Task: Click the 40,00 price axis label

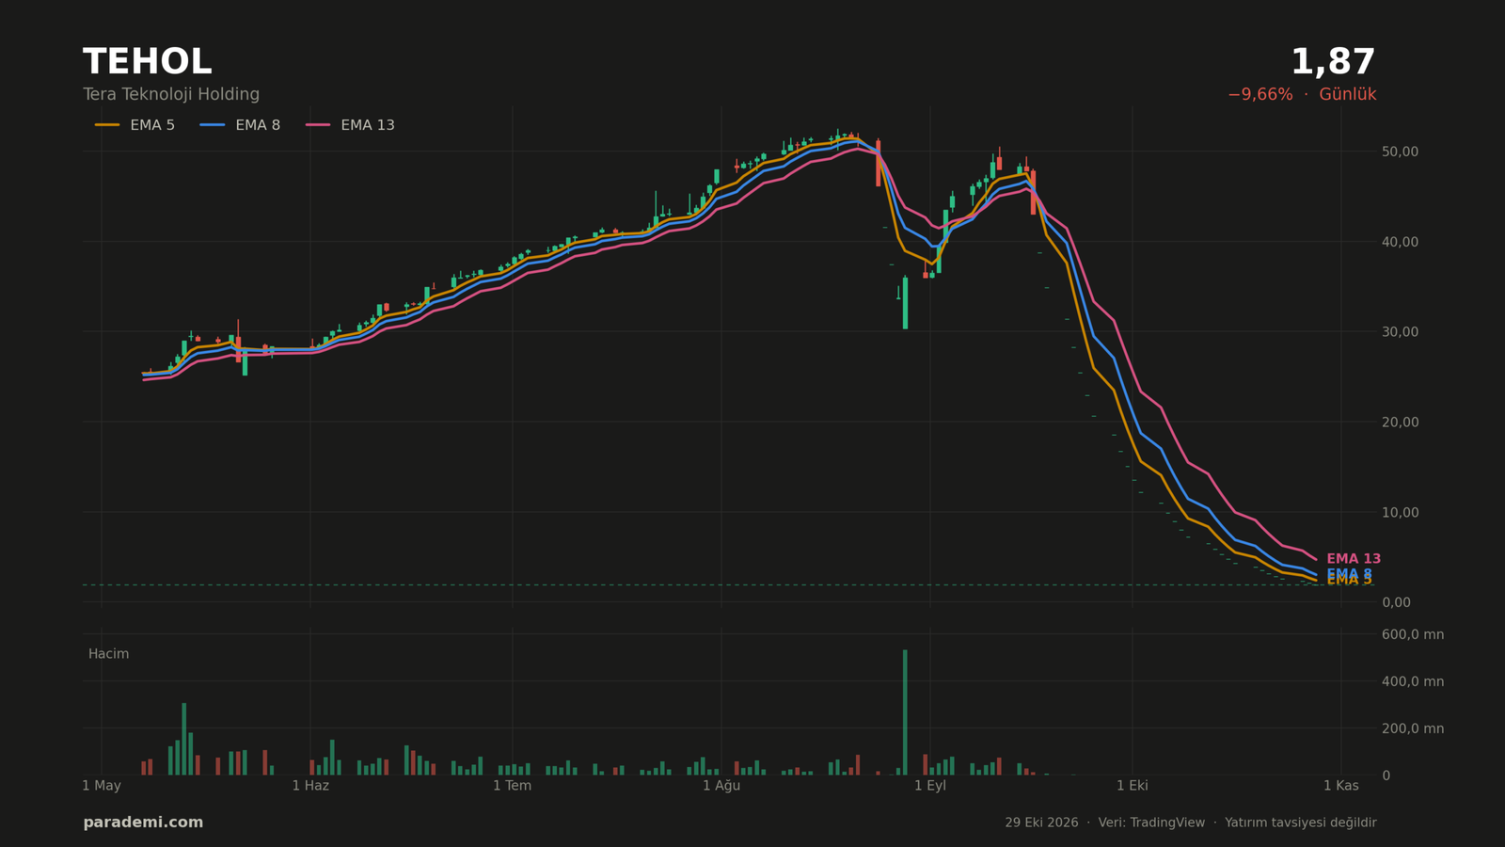Action: click(x=1400, y=242)
